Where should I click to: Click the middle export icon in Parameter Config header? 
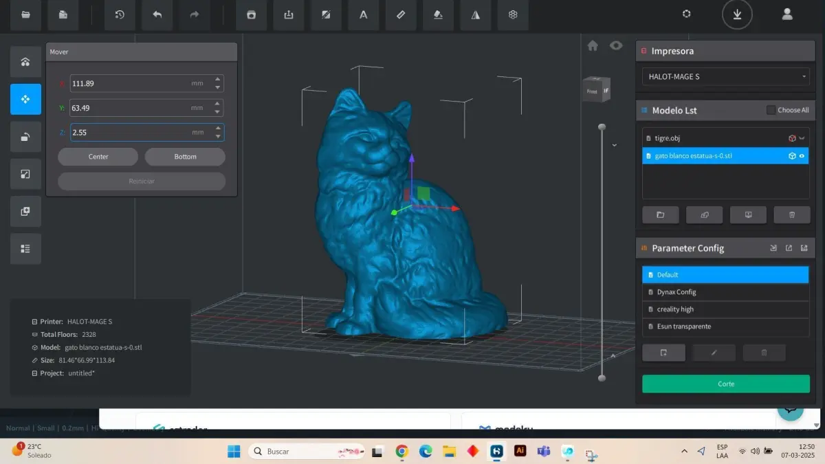(789, 248)
